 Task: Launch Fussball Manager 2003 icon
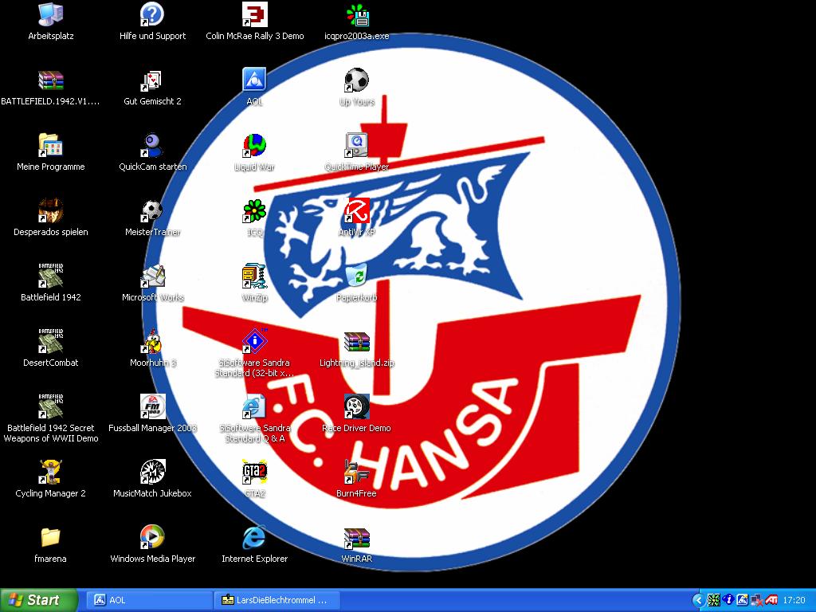152,407
